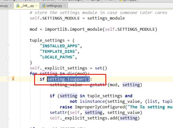Click 'isinstance' in the not condition
The image size is (173, 128).
[x=92, y=101]
